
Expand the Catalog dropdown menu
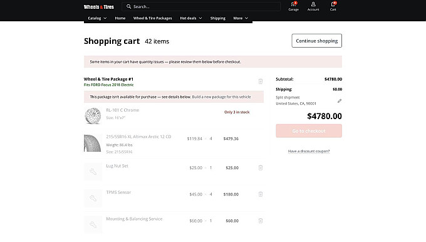pyautogui.click(x=97, y=18)
